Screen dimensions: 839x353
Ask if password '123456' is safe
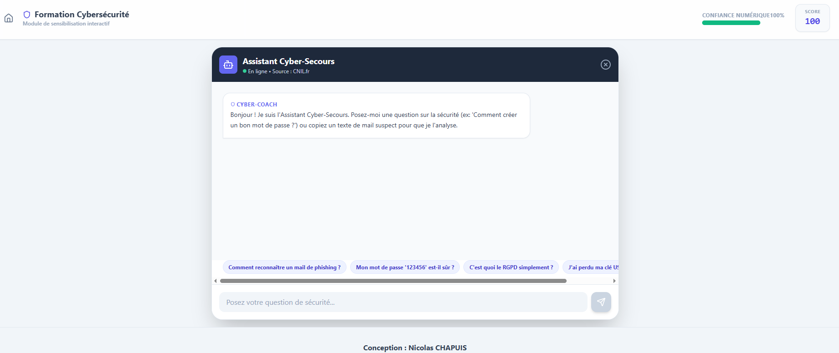(405, 267)
